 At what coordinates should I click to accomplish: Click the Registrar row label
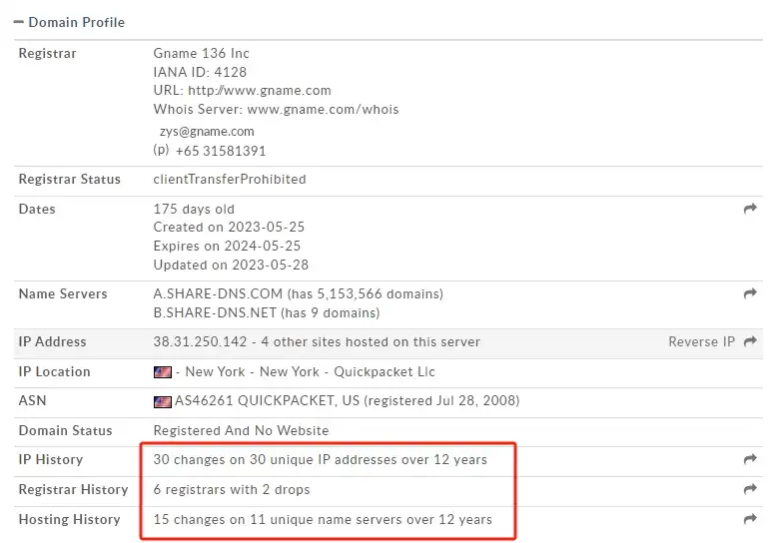tap(47, 53)
